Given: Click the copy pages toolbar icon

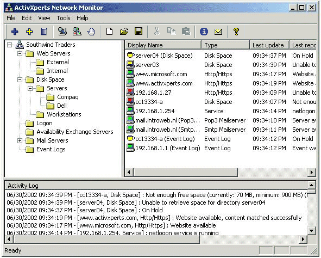Looking at the screenshot, I should (x=171, y=31).
